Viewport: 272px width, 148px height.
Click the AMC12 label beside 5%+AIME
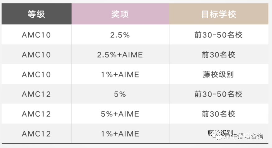[x=36, y=114]
